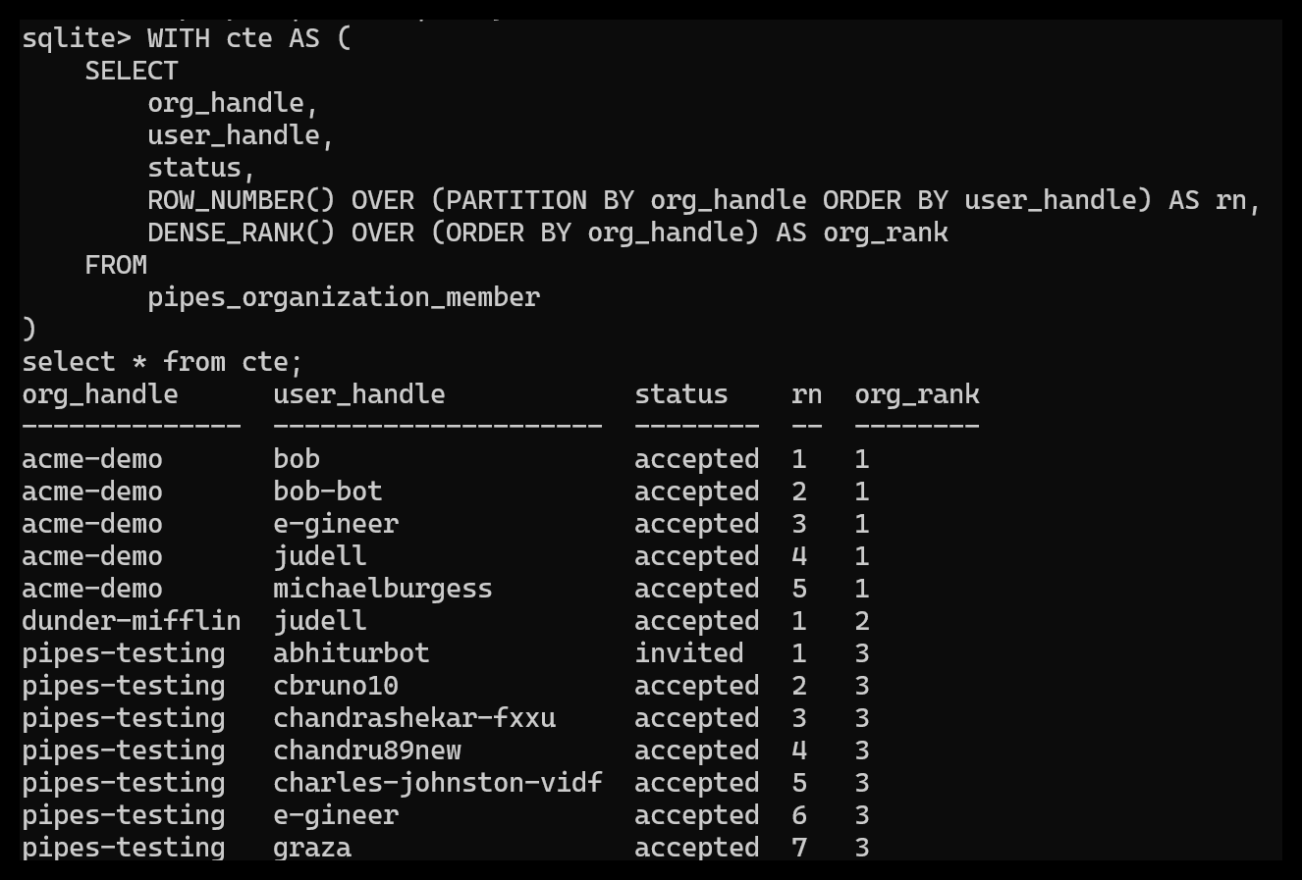Click the 'michaelburgess' user handle
The width and height of the screenshot is (1302, 880).
point(383,589)
